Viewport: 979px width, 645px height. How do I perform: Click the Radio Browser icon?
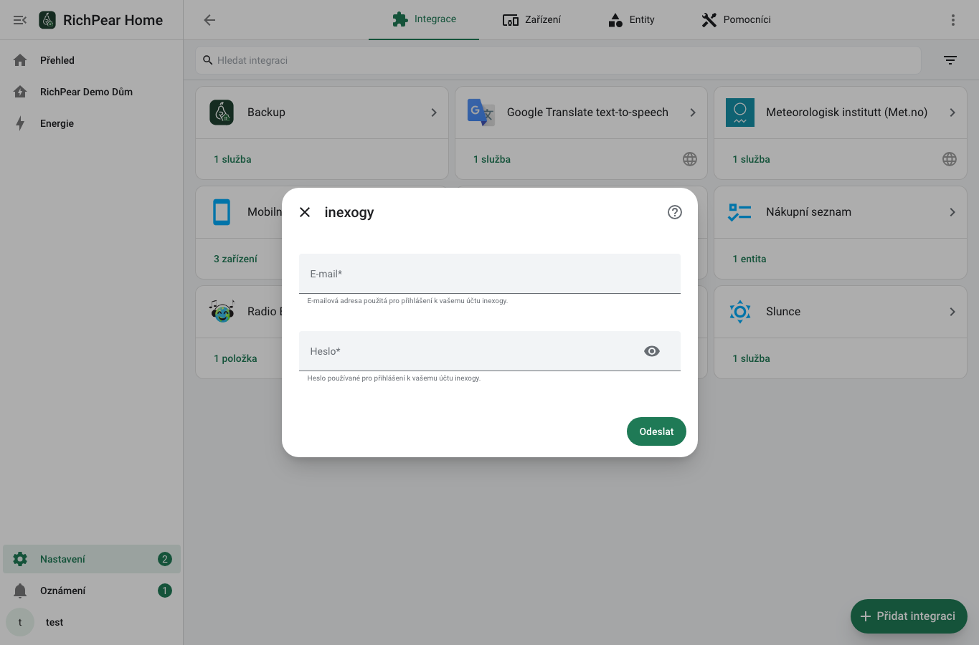pyautogui.click(x=222, y=312)
